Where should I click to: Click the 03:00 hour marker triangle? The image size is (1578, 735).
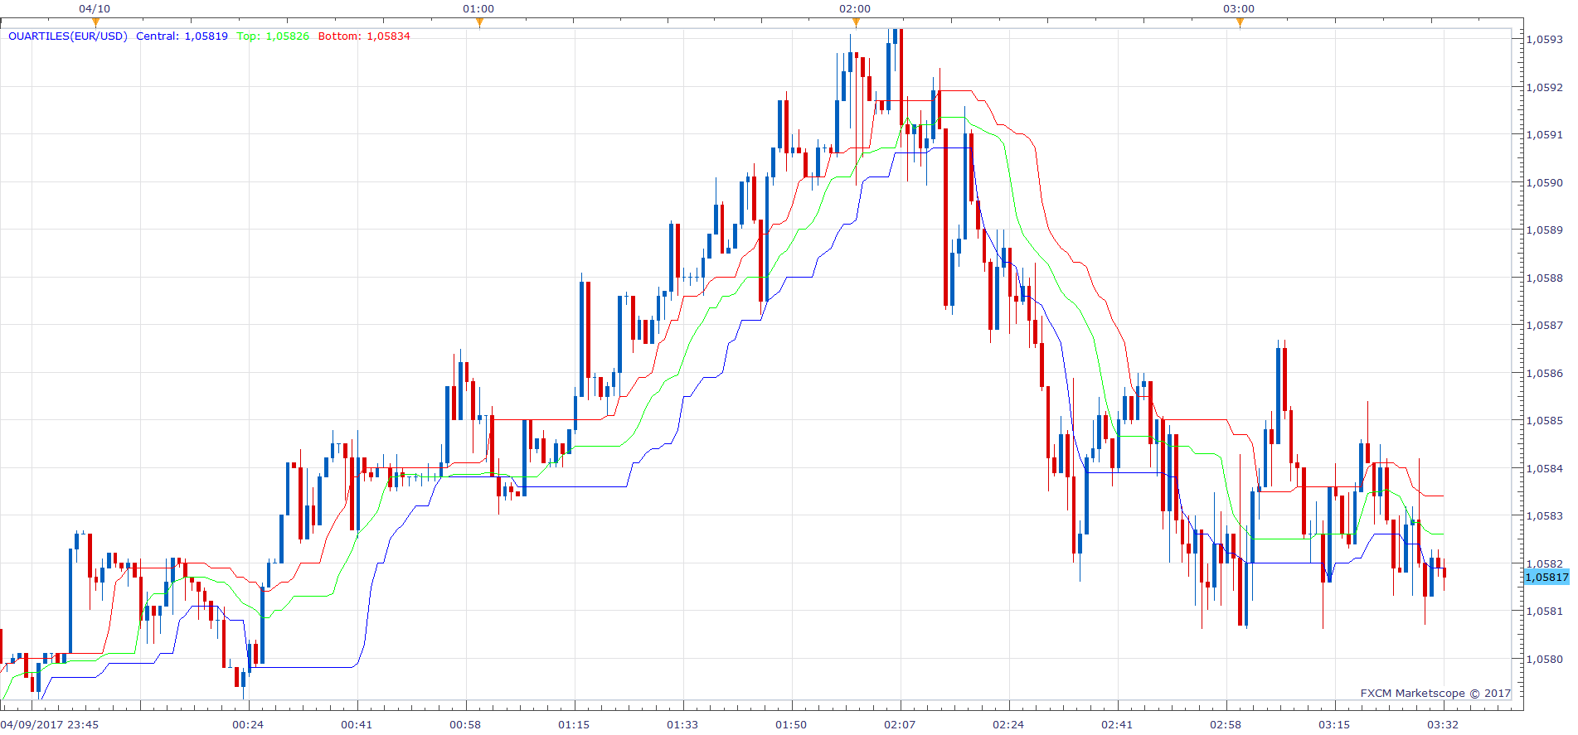1240,22
